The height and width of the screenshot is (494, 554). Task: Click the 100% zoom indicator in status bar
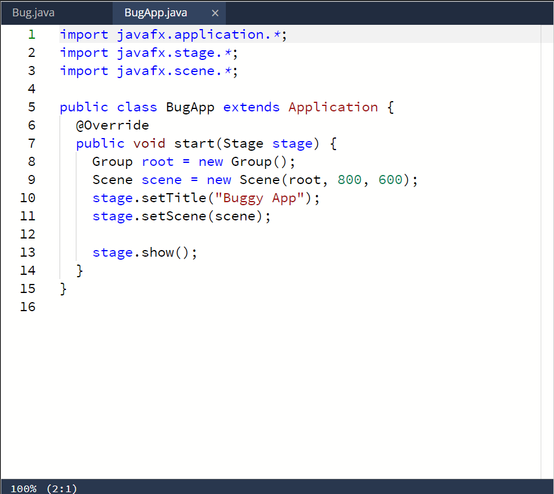pyautogui.click(x=23, y=489)
